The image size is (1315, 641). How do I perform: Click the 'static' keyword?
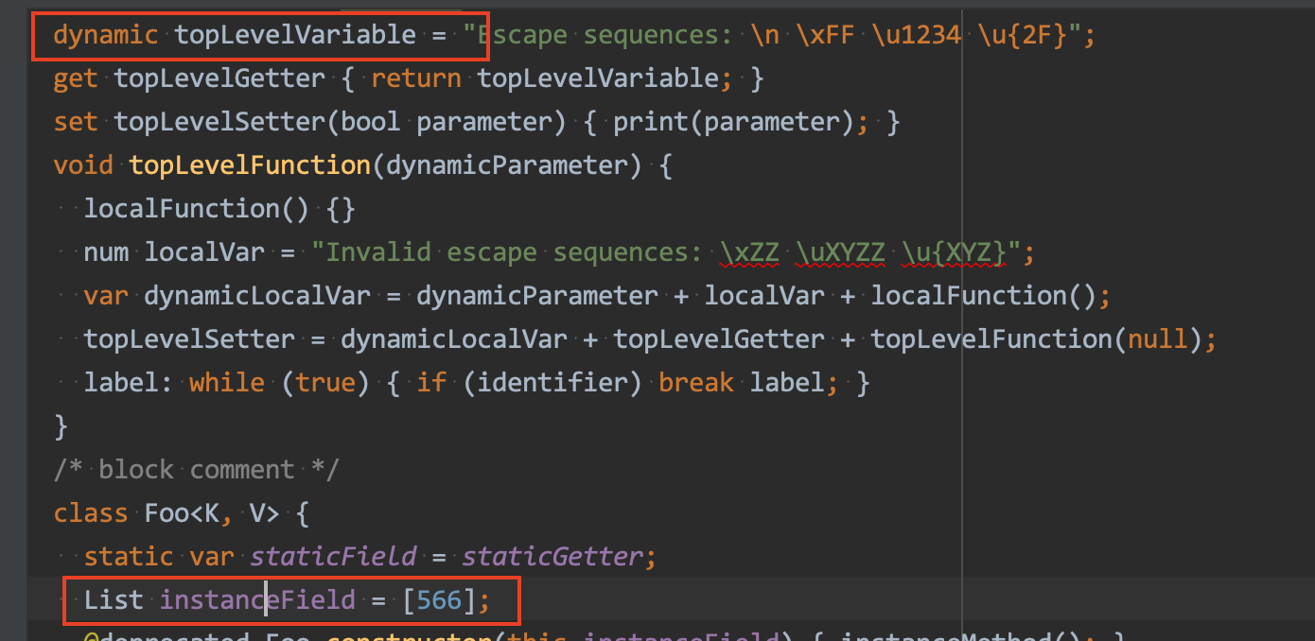pos(129,556)
